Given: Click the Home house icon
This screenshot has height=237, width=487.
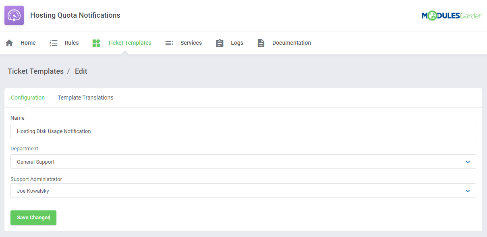Looking at the screenshot, I should pyautogui.click(x=9, y=43).
